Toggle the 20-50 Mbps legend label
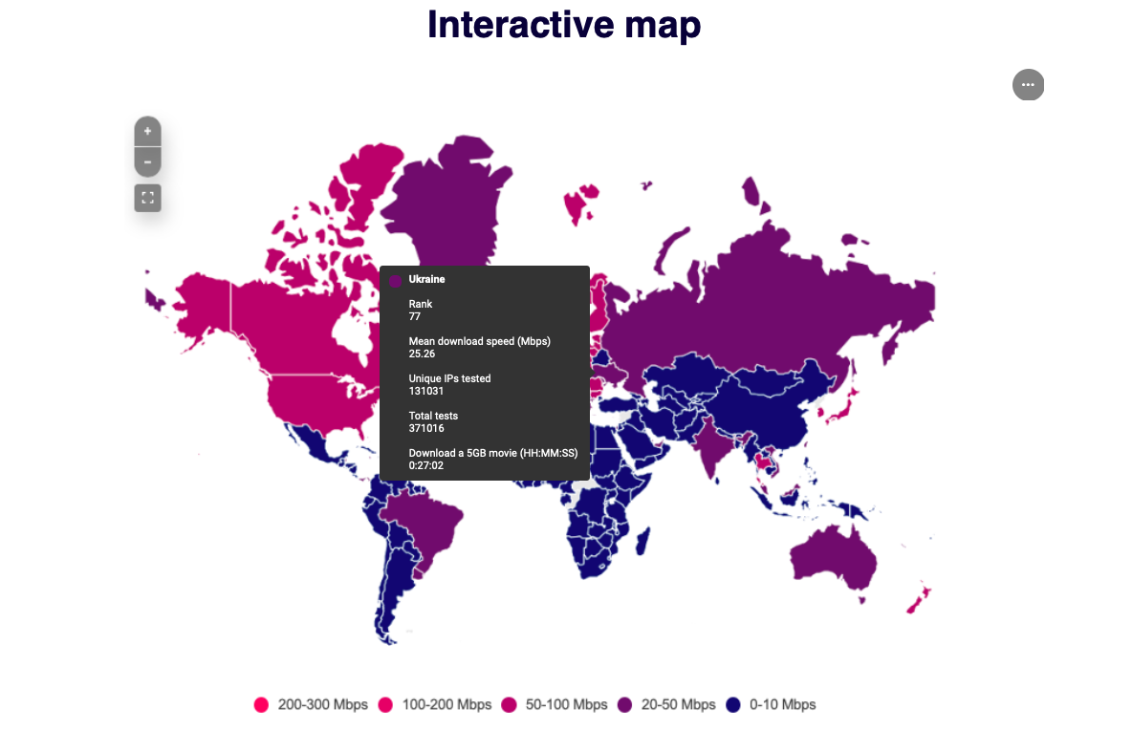Screen dimensions: 1132x730 pos(678,705)
